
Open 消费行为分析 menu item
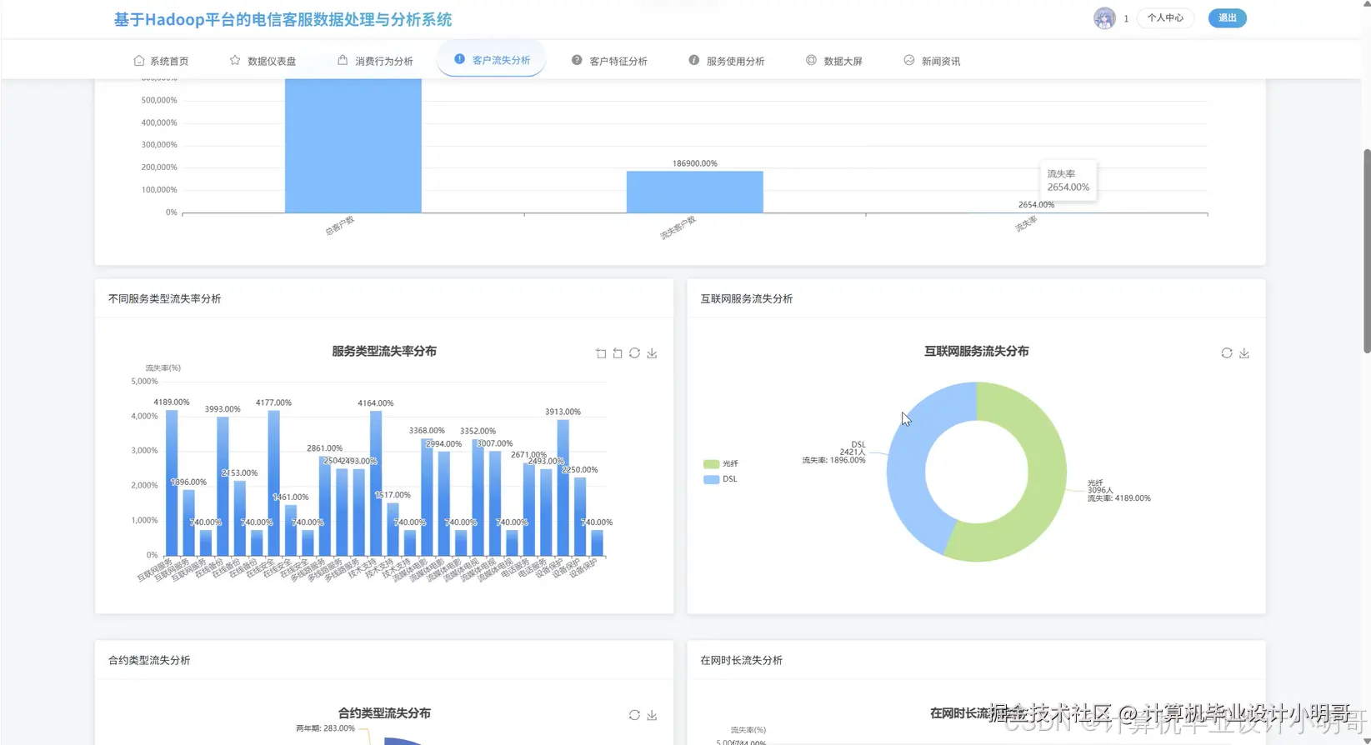[x=375, y=61]
